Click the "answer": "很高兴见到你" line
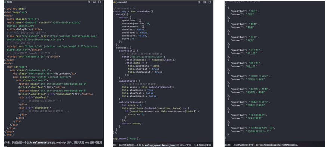The height and width of the screenshot is (147, 327). 248,105
